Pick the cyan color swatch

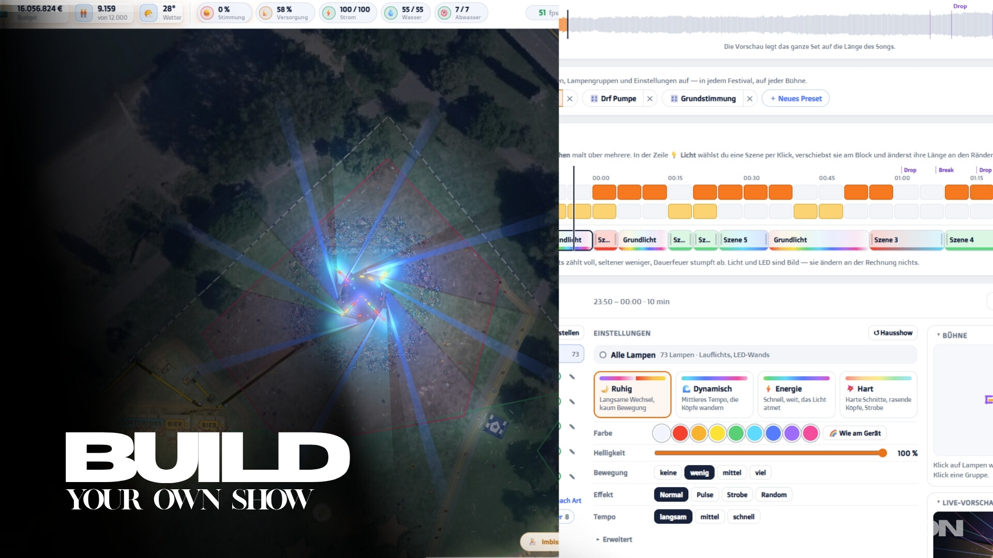755,433
